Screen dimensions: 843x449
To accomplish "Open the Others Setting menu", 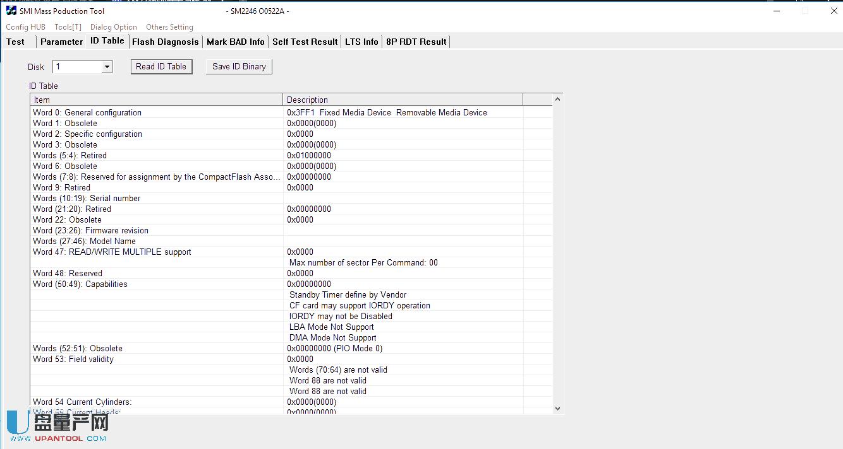I will point(169,27).
